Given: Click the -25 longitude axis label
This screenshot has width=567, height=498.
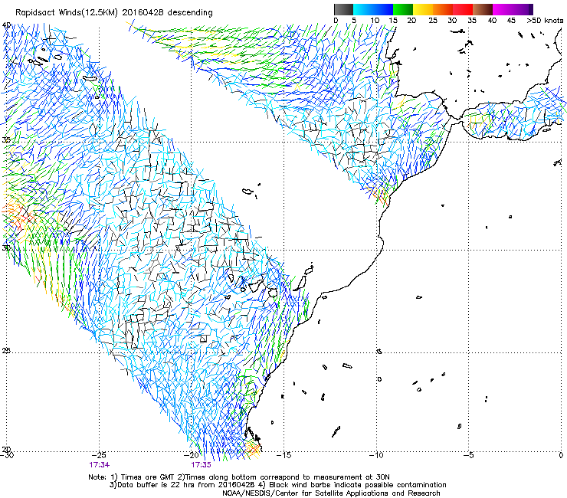Looking at the screenshot, I should [99, 455].
